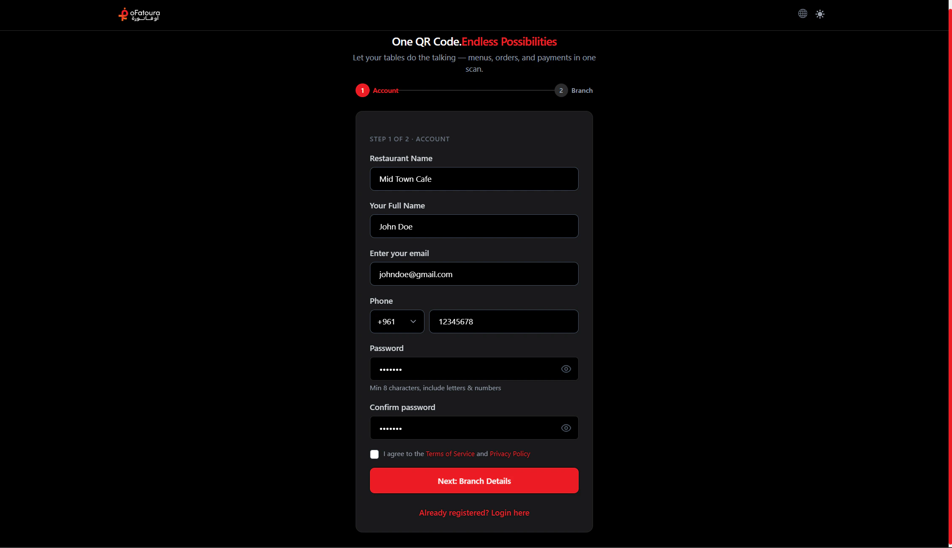Viewport: 952px width, 548px height.
Task: Reveal the confirm password text
Action: coord(566,428)
